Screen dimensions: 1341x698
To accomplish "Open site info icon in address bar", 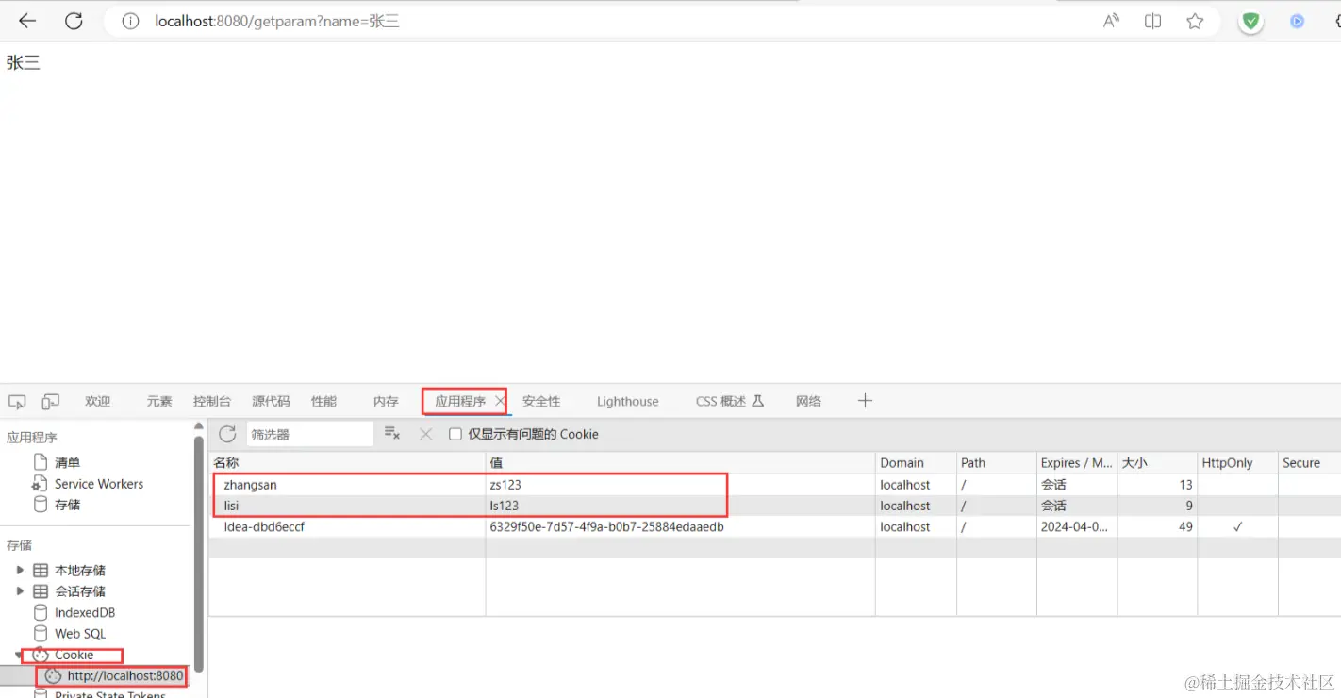I will click(x=131, y=21).
